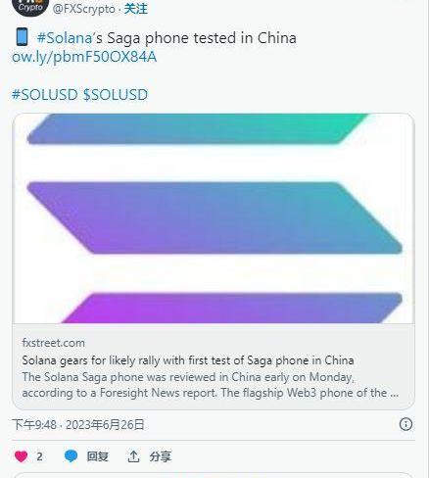Click the blue reply bubble icon
This screenshot has height=478, width=429.
[x=71, y=455]
